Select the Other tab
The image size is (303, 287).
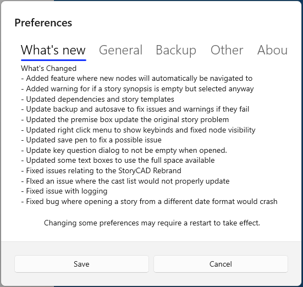coord(227,50)
